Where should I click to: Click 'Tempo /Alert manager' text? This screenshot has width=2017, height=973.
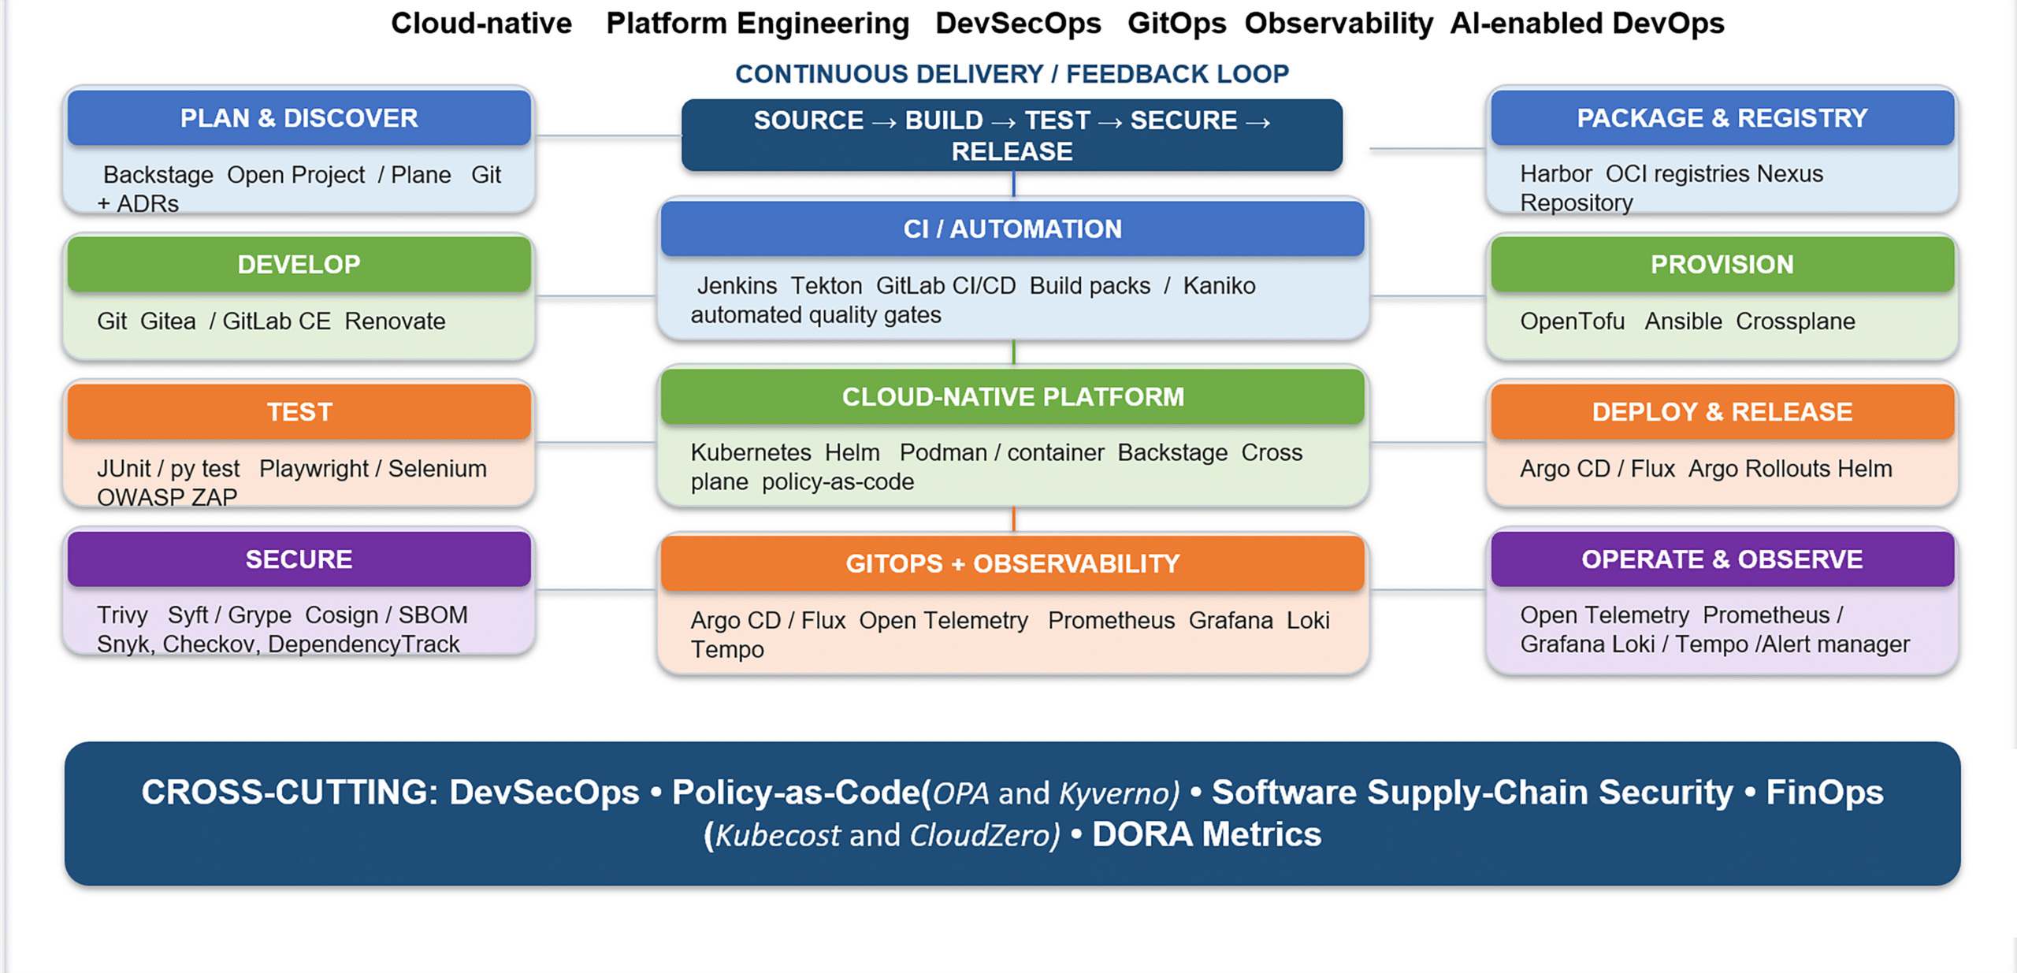(1792, 644)
